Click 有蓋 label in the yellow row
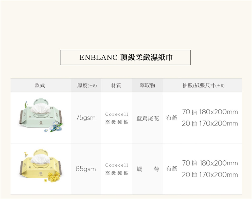The height and width of the screenshot is (199, 252). point(172,169)
